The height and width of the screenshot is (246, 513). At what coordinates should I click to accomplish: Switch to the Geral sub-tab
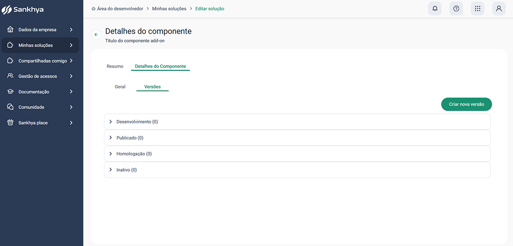[120, 87]
